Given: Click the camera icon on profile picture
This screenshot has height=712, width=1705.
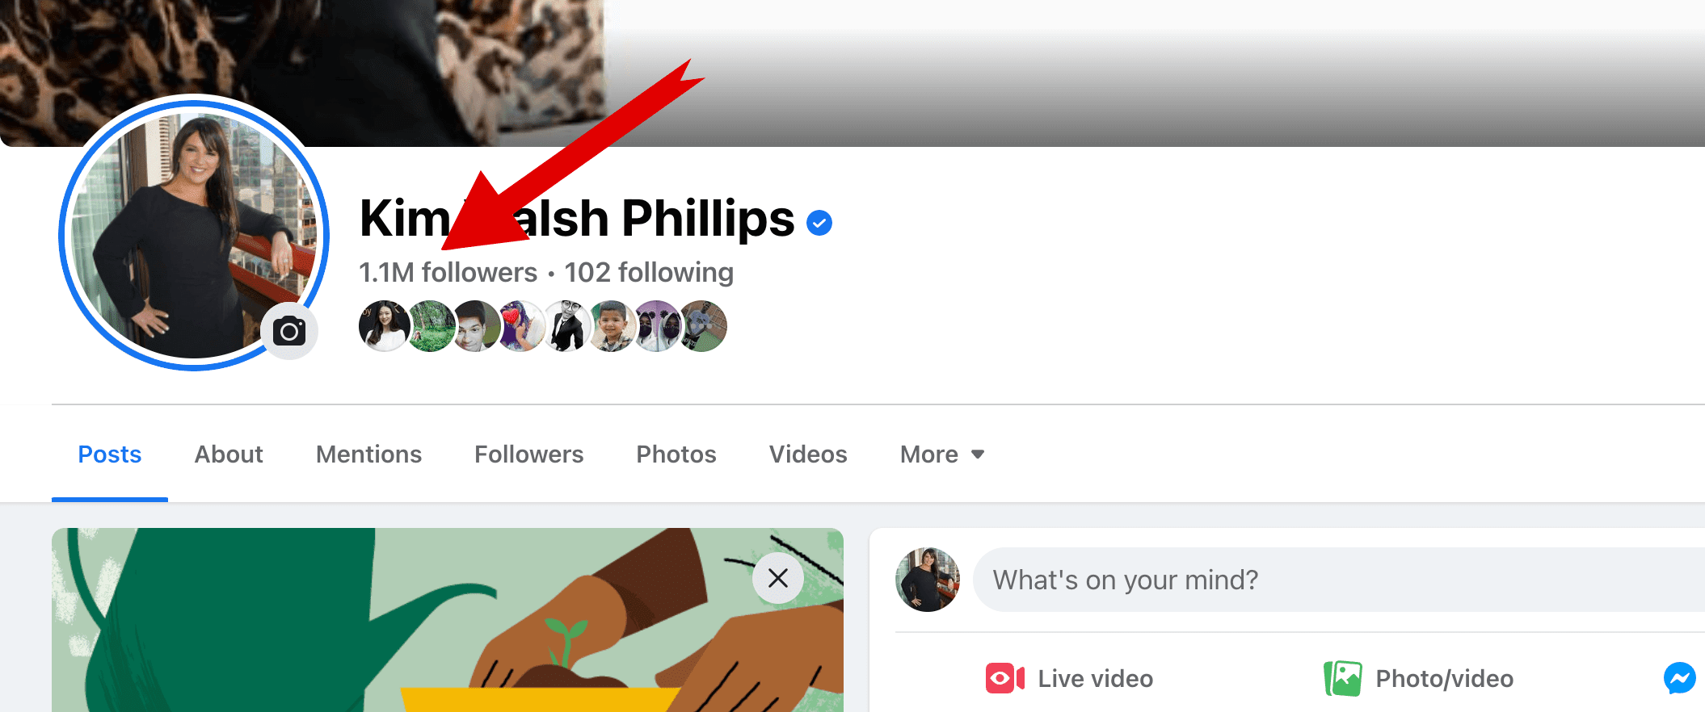Looking at the screenshot, I should pyautogui.click(x=289, y=331).
